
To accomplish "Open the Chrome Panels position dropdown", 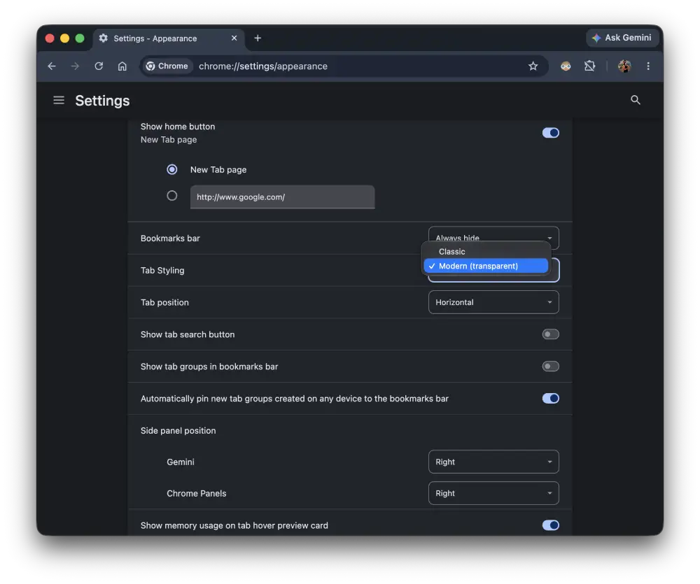I will [493, 493].
